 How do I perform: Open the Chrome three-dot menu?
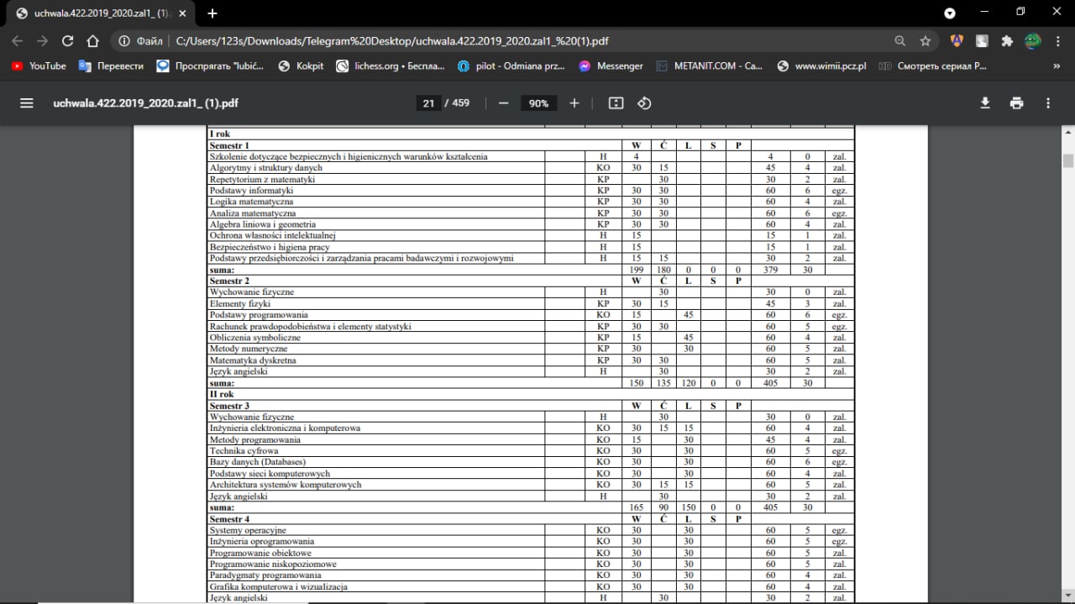(1057, 40)
